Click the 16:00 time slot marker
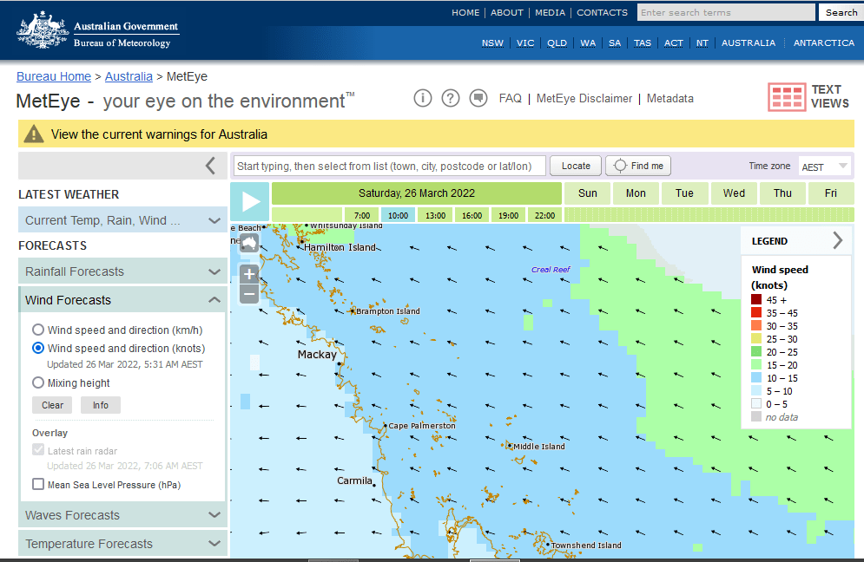Screen dimensions: 864x562 [472, 215]
